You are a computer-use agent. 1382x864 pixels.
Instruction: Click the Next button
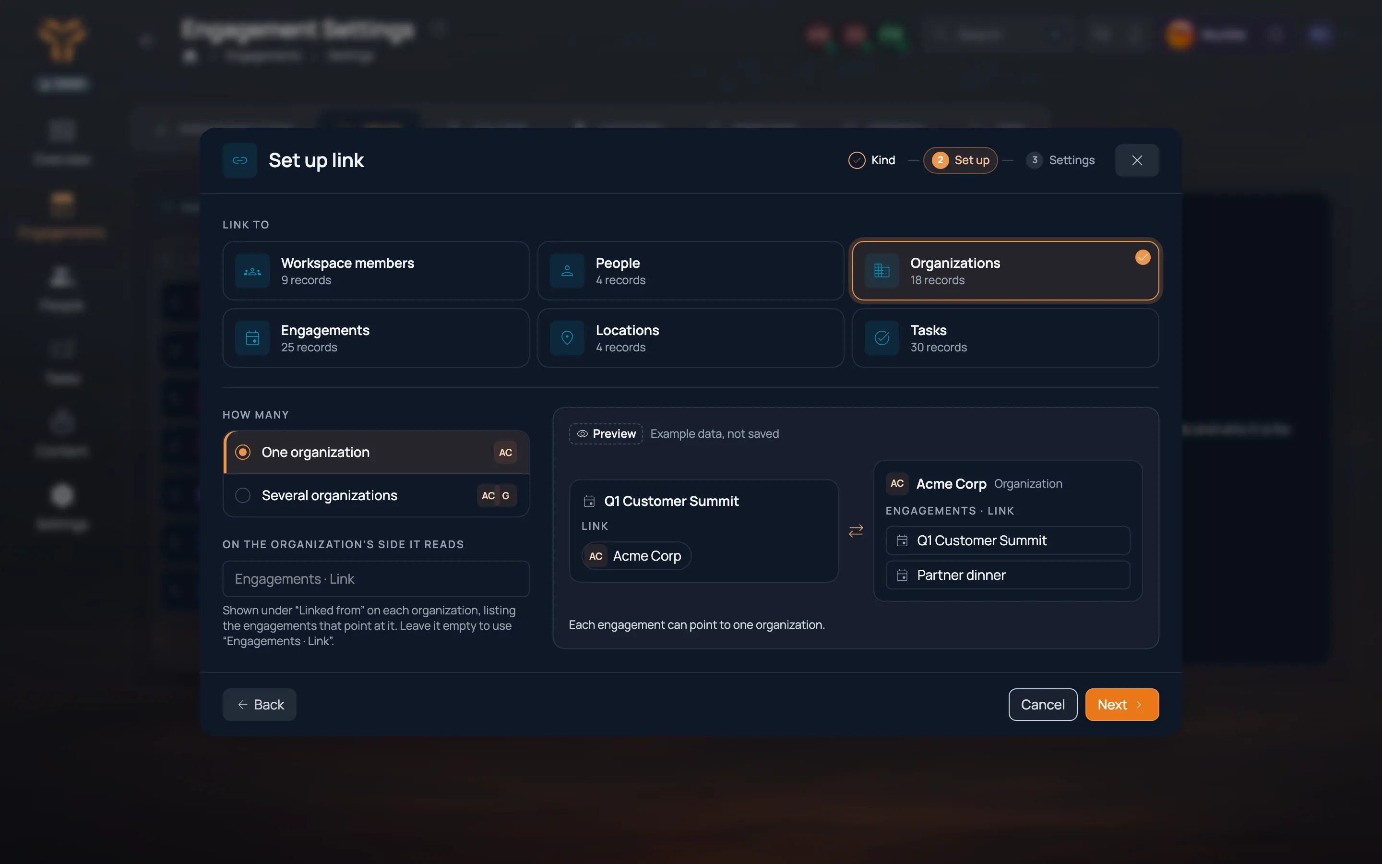point(1121,705)
